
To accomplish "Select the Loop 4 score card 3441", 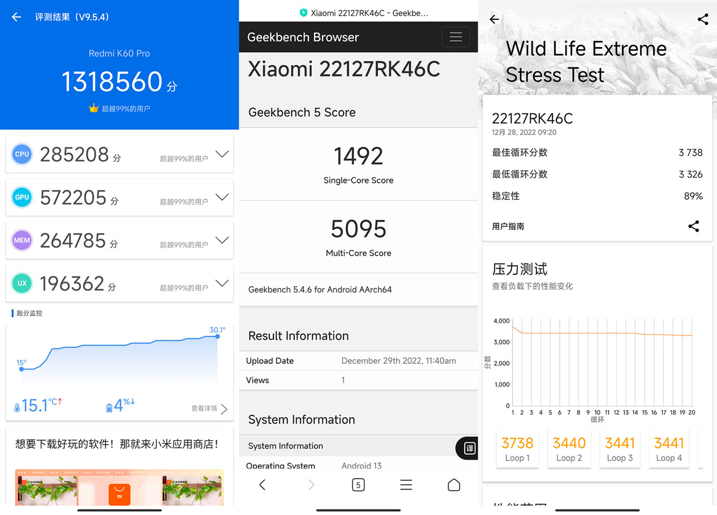I will pos(668,448).
